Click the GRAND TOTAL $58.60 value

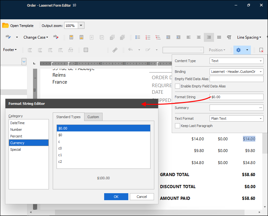click(249, 175)
